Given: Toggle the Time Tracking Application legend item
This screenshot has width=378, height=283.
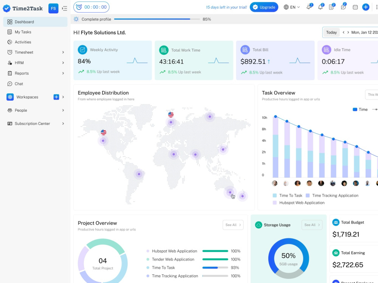Looking at the screenshot, I should 332,195.
